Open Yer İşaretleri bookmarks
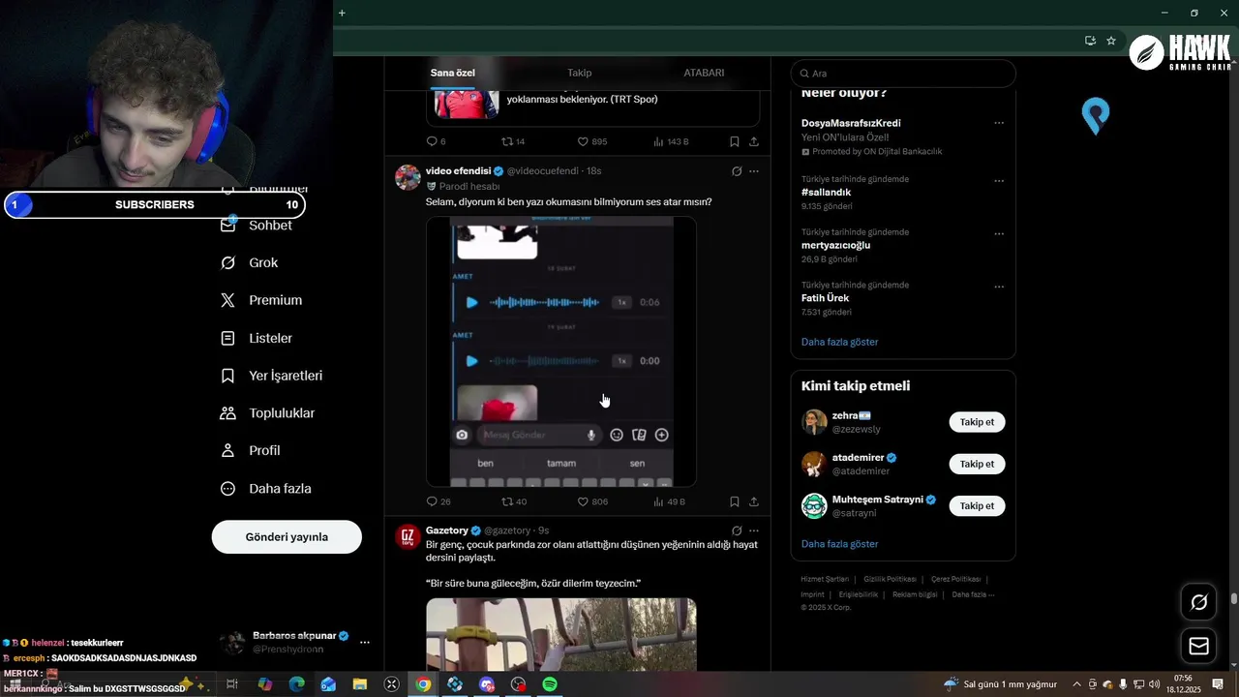1239x697 pixels. [x=272, y=376]
